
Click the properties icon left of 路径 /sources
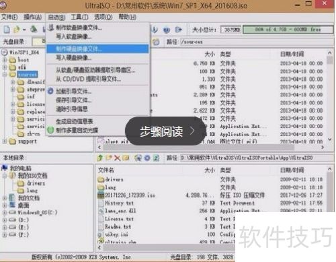157,42
